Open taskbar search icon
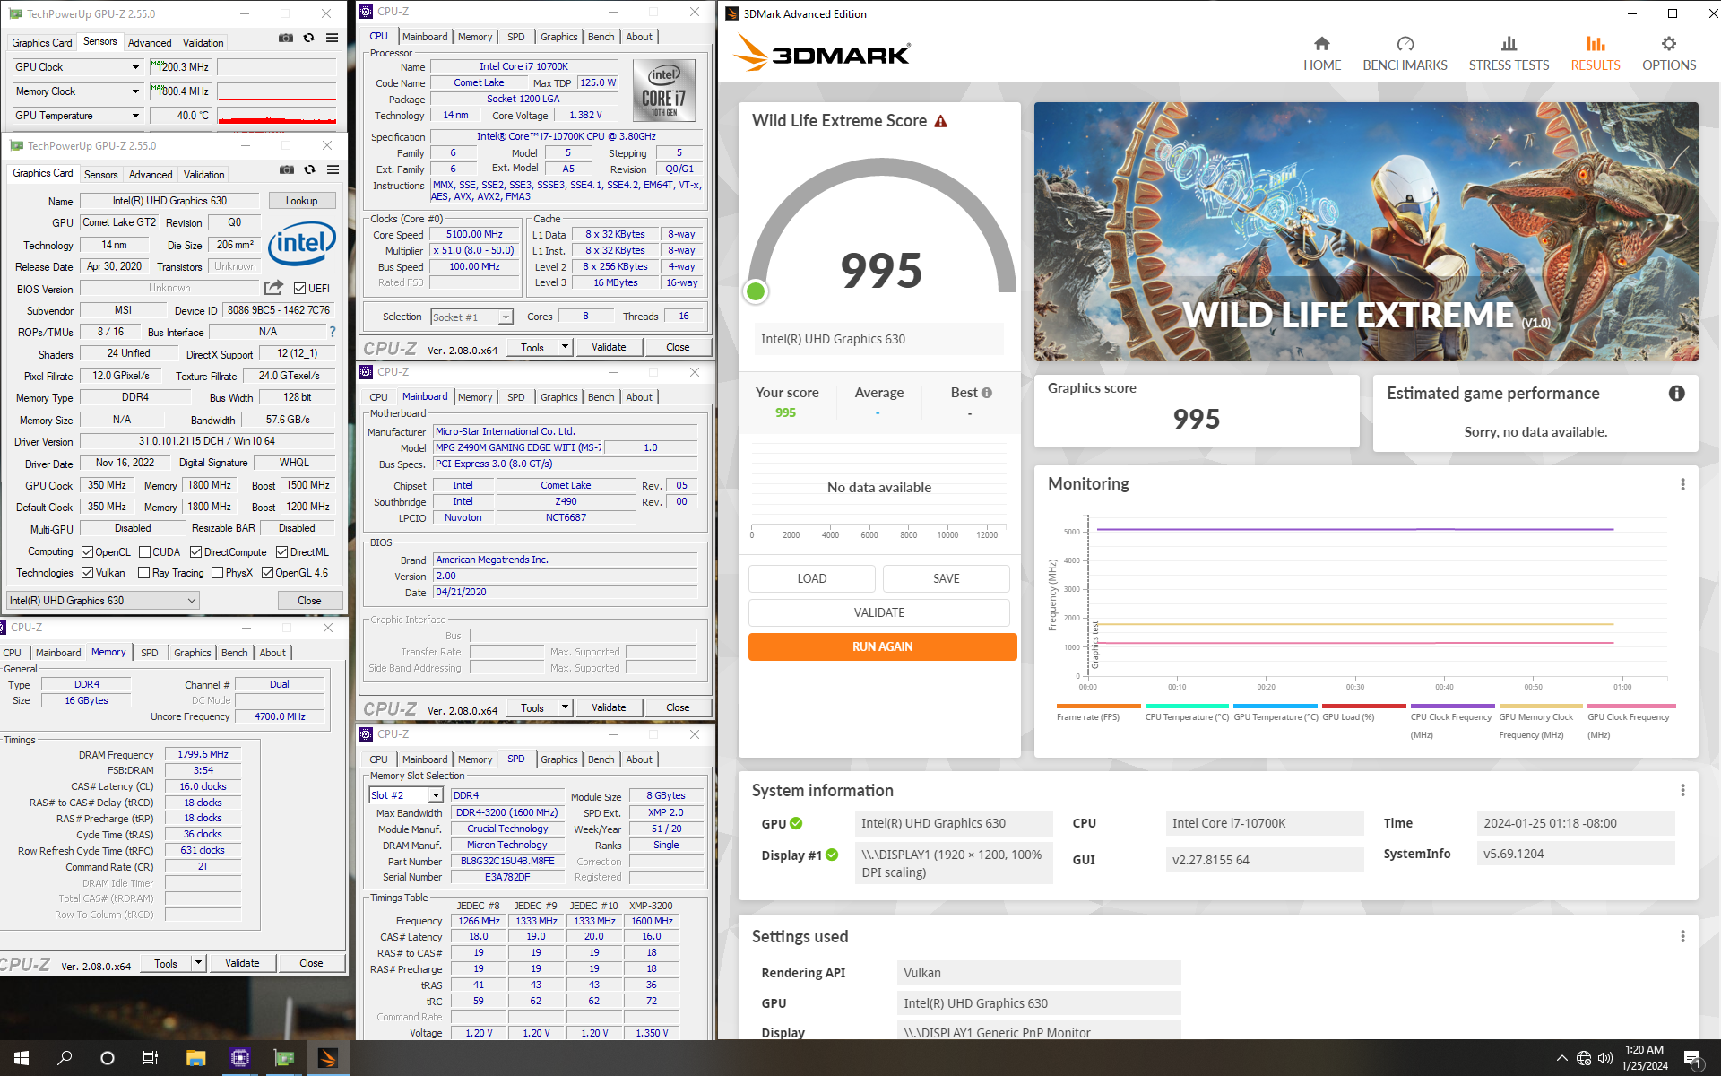 [65, 1058]
